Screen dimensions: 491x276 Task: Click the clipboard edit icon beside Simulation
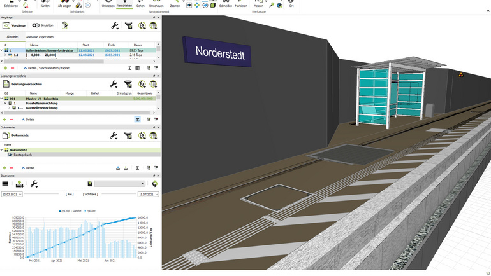[65, 25]
